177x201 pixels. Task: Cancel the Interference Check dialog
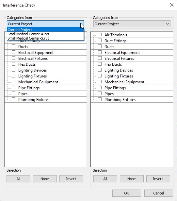(159, 193)
